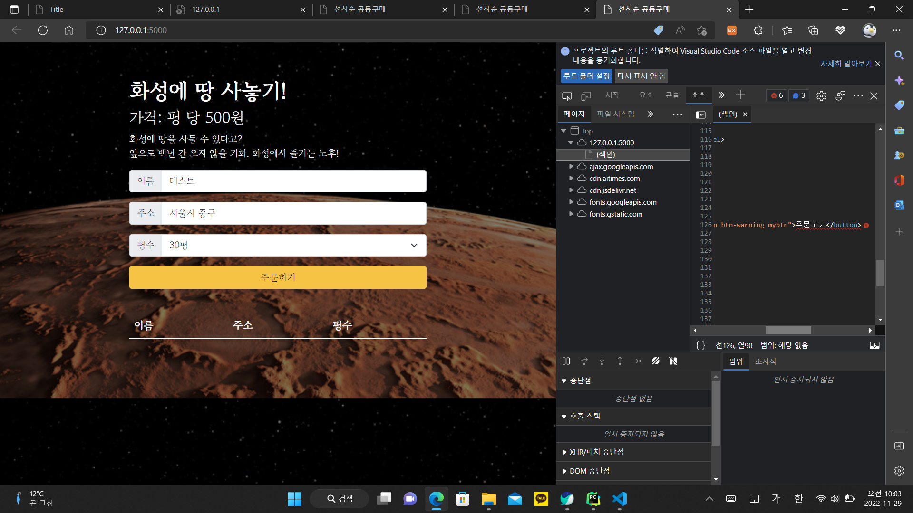Toggle device emulation icon in DevTools
The height and width of the screenshot is (513, 913).
click(x=586, y=95)
